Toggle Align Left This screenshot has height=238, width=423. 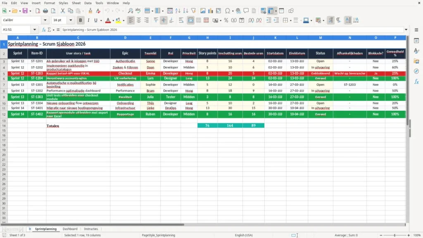click(x=131, y=20)
